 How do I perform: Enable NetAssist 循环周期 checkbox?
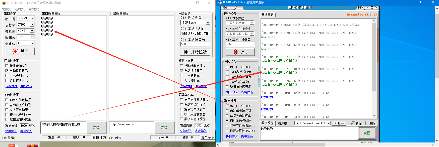coord(227,130)
